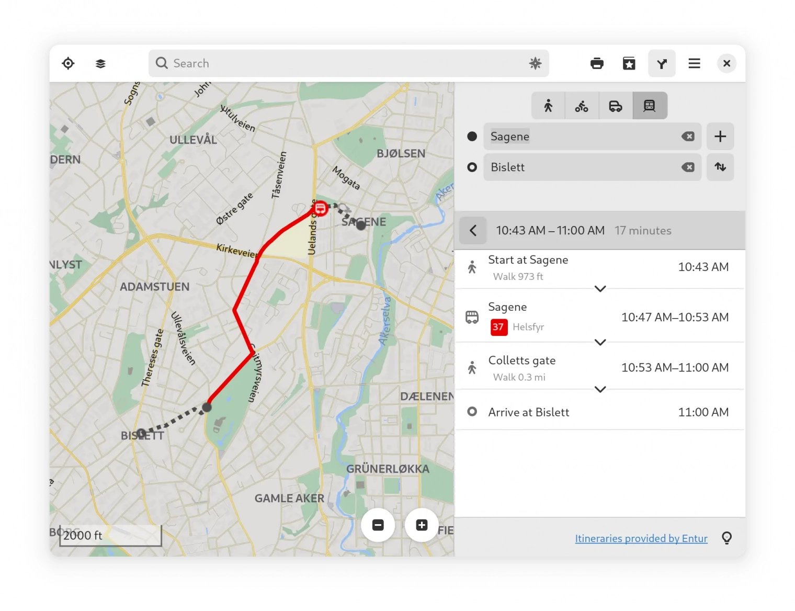The image size is (795, 611).
Task: Click the ULLEVÅL map label
Action: click(x=193, y=140)
